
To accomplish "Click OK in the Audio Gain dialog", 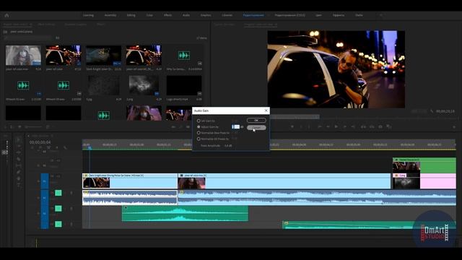I will click(x=256, y=121).
